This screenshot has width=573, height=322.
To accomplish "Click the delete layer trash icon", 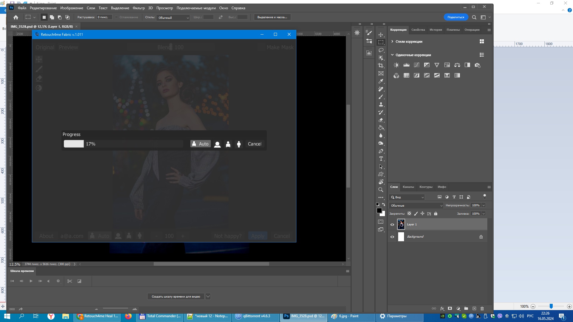I will pos(482,309).
